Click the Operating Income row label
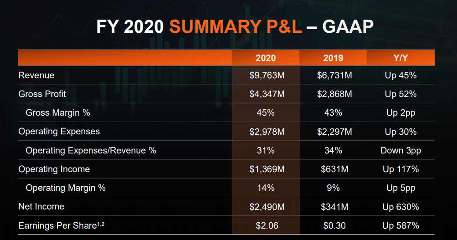 click(54, 169)
